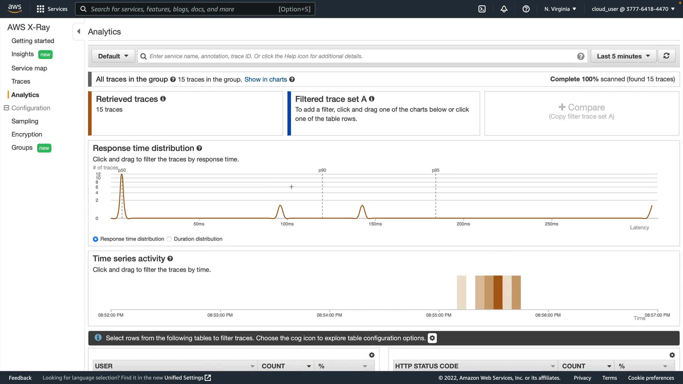Viewport: 683px width, 384px height.
Task: Select Duration distribution radio button
Action: 169,239
